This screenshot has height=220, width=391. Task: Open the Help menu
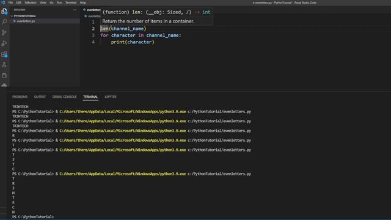pyautogui.click(x=83, y=2)
